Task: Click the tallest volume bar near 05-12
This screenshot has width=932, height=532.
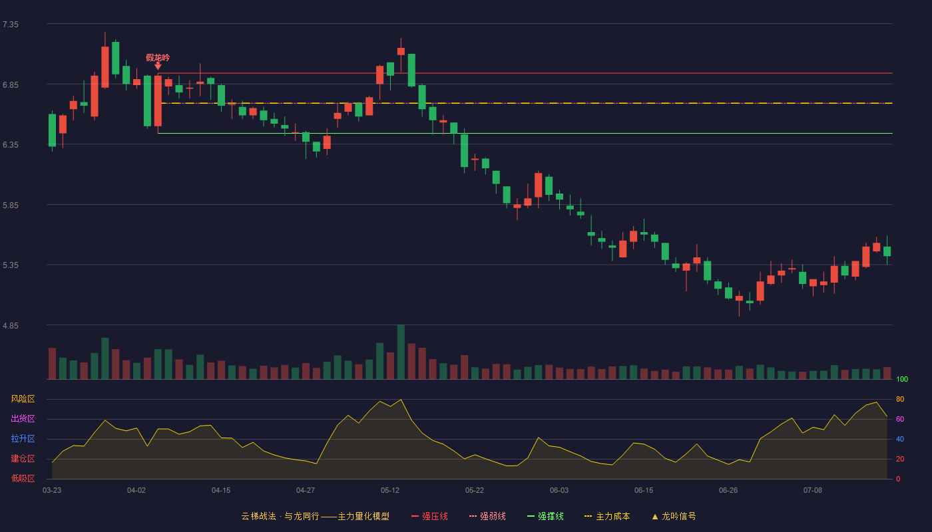Action: 401,352
